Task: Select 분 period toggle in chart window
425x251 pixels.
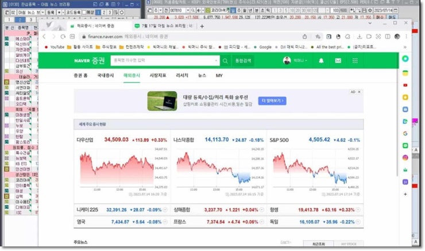Action: pyautogui.click(x=256, y=10)
